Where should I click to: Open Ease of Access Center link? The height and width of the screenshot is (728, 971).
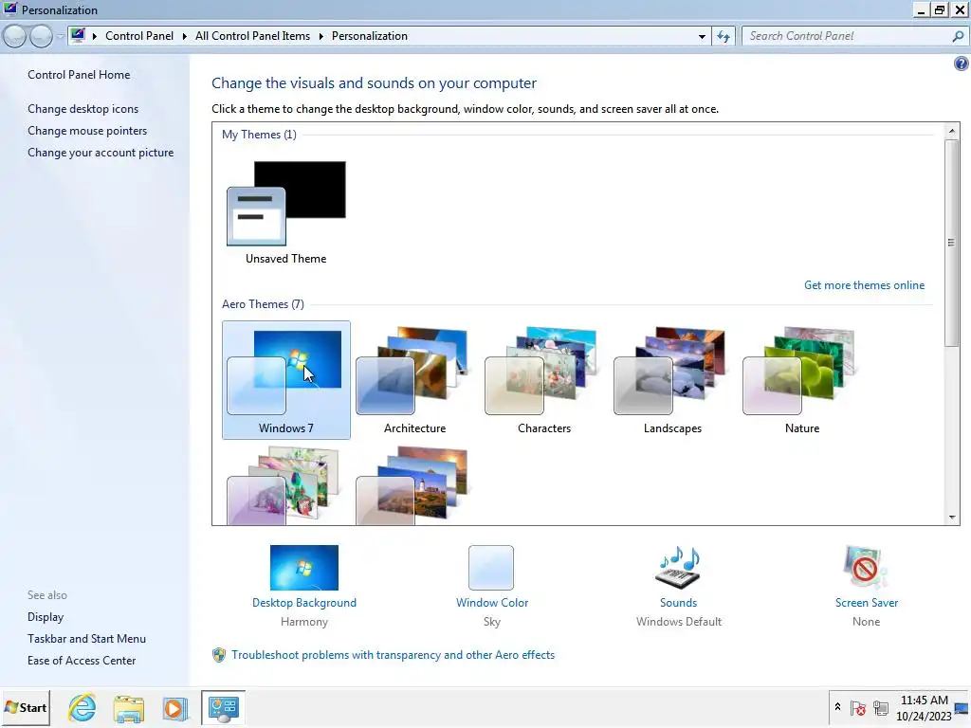coord(82,661)
